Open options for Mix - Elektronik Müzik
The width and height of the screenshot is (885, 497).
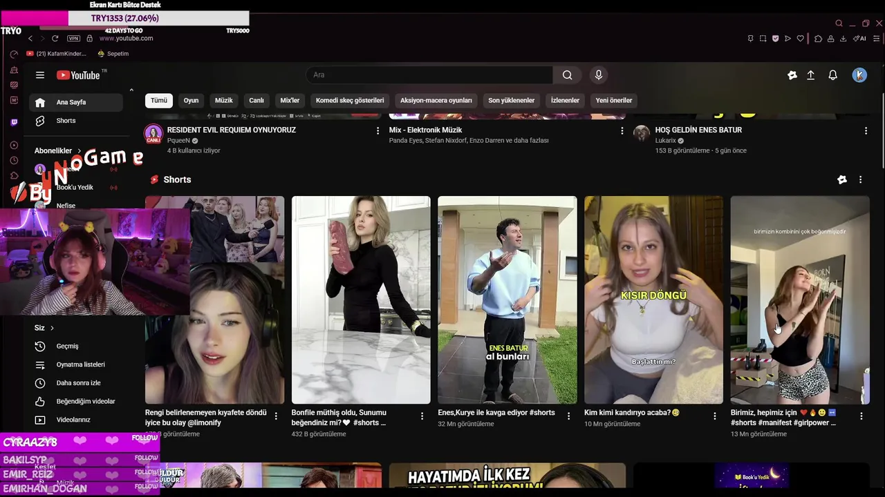click(622, 130)
